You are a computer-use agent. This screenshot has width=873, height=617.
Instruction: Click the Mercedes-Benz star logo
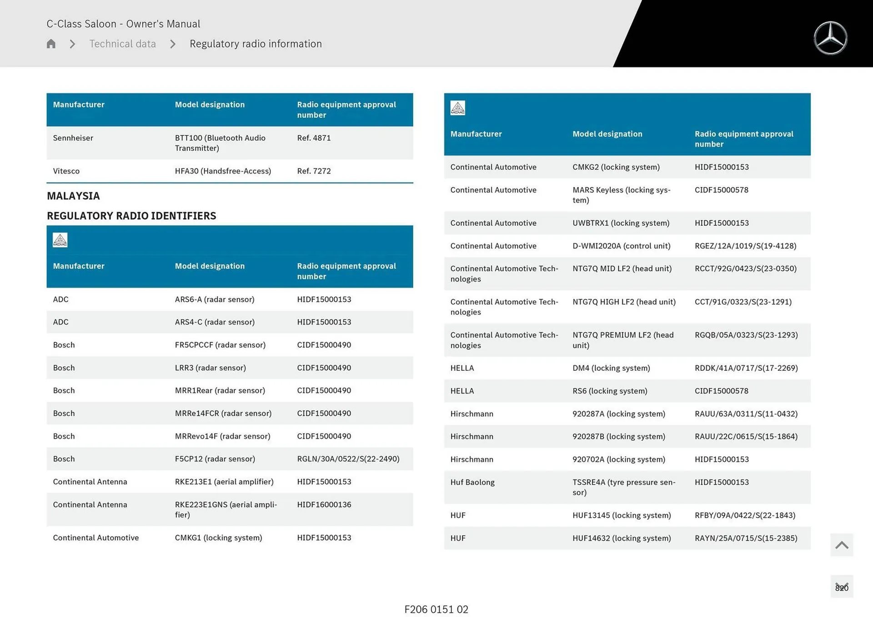[x=830, y=38]
